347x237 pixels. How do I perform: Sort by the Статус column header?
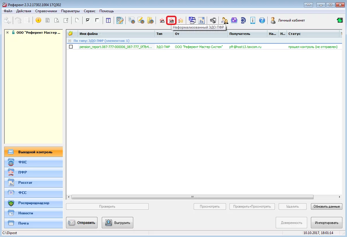coord(313,34)
